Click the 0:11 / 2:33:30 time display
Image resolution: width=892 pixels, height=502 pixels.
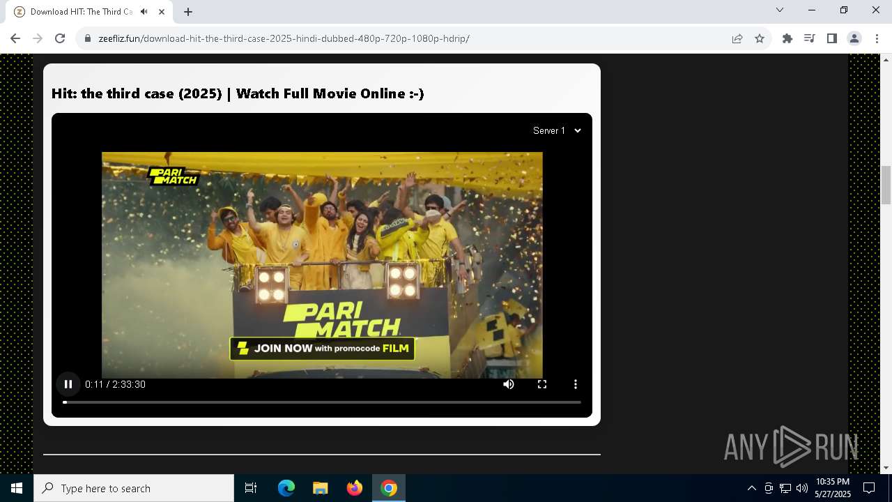(116, 384)
